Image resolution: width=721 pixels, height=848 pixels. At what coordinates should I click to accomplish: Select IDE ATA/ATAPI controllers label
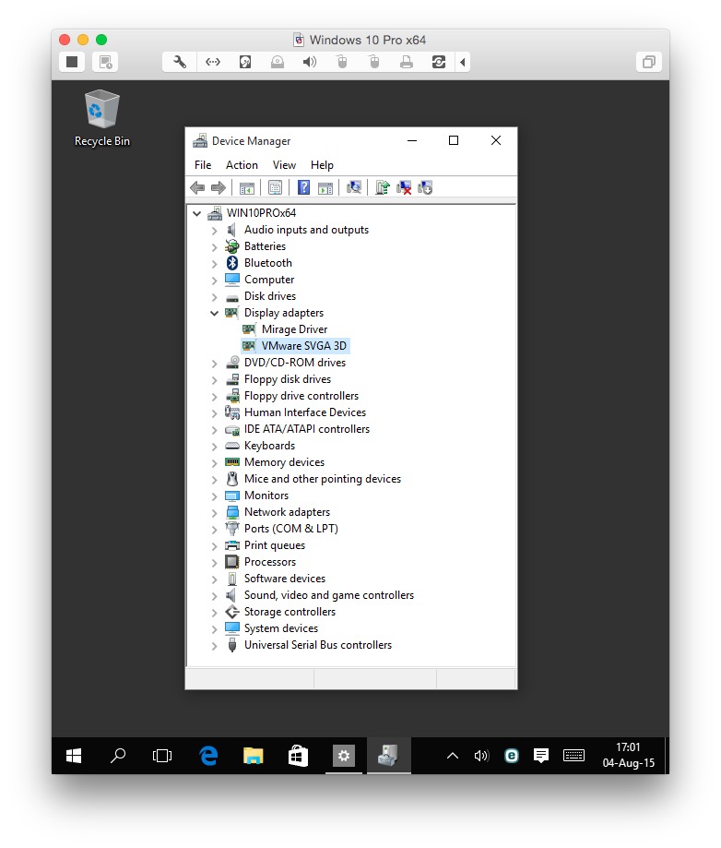click(307, 429)
